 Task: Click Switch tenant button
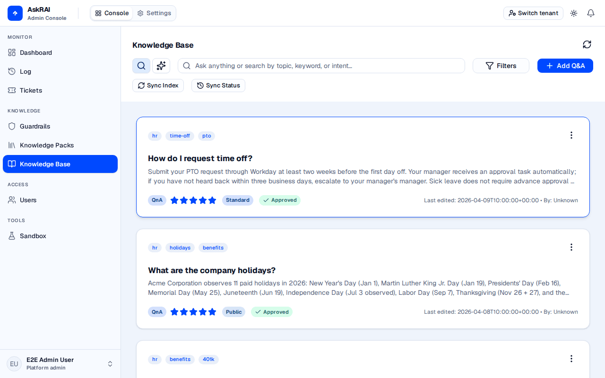pos(533,13)
